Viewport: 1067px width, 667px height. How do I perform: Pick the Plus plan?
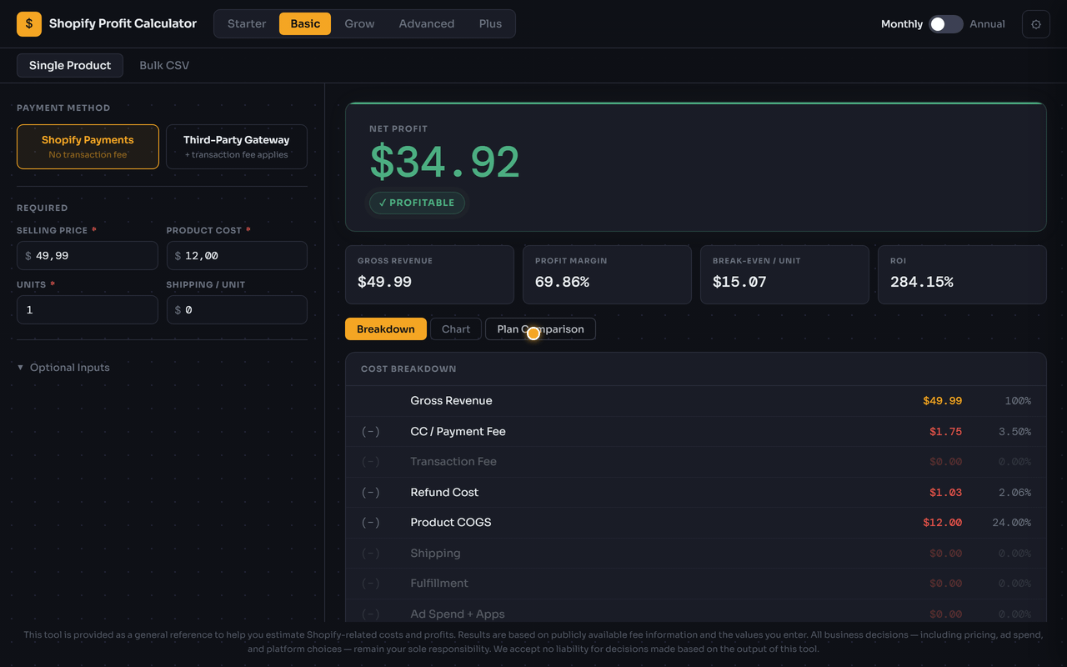point(490,23)
